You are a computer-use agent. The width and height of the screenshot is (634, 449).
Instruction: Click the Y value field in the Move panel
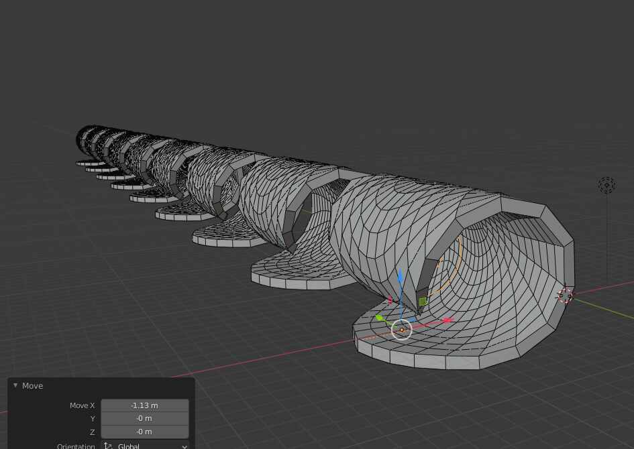144,418
